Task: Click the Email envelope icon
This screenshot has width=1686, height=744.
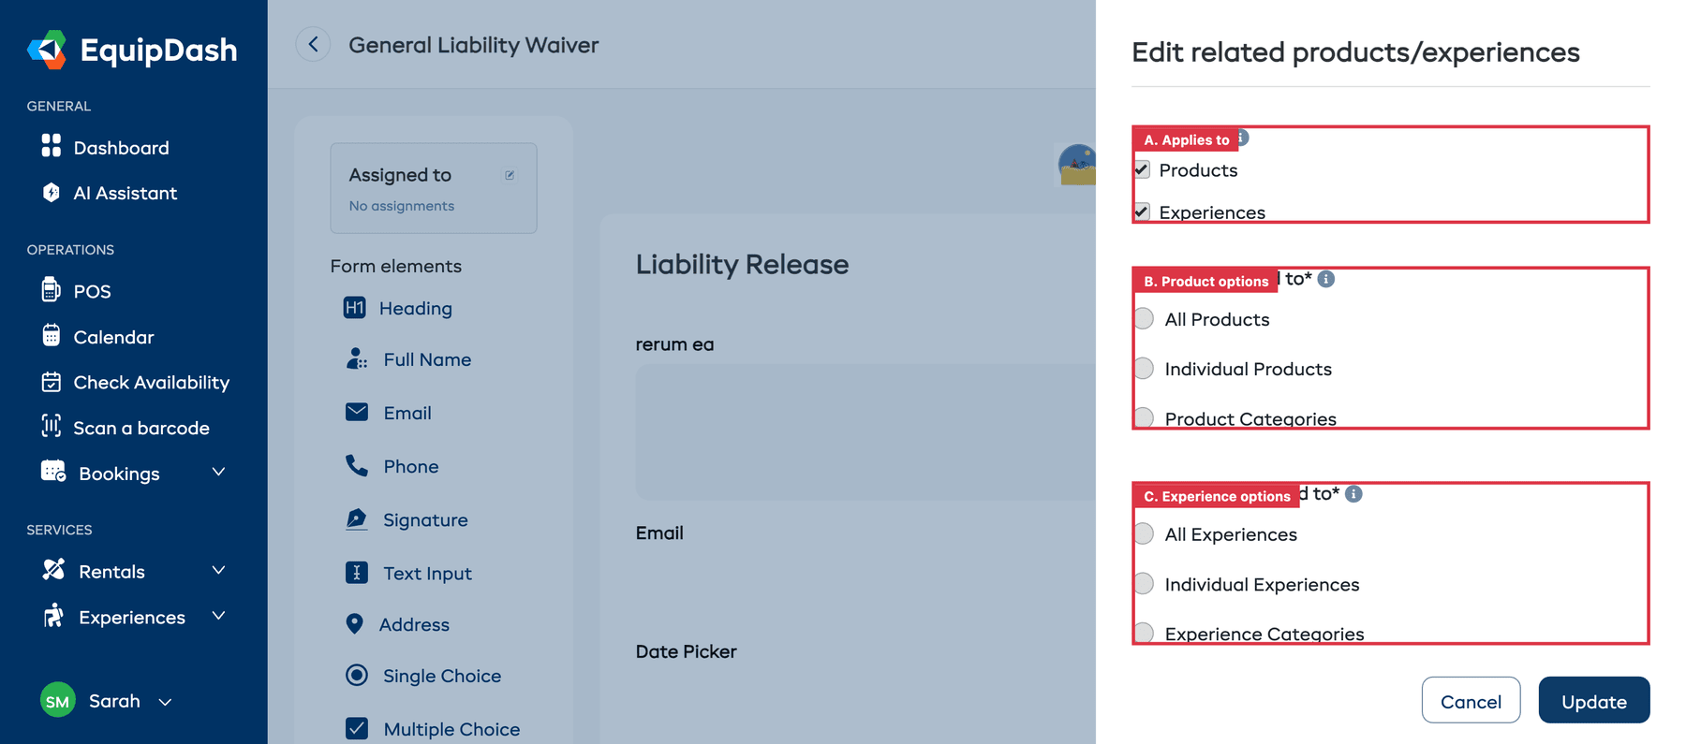Action: [x=357, y=412]
